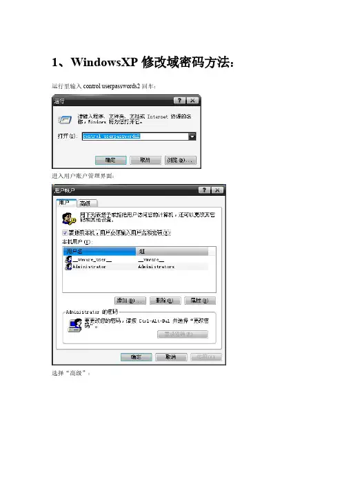This screenshot has width=342, height=484.
Task: Click the 浏览 (Browse) button
Action: [180, 160]
